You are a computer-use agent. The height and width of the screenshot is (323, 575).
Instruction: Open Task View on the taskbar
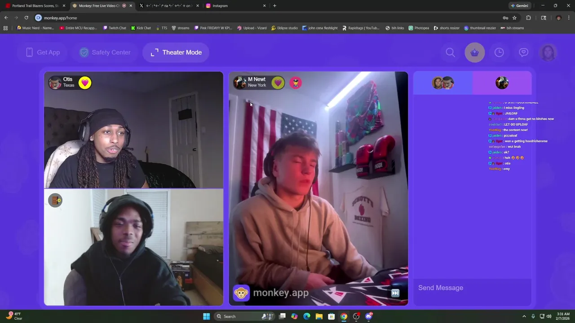(282, 316)
